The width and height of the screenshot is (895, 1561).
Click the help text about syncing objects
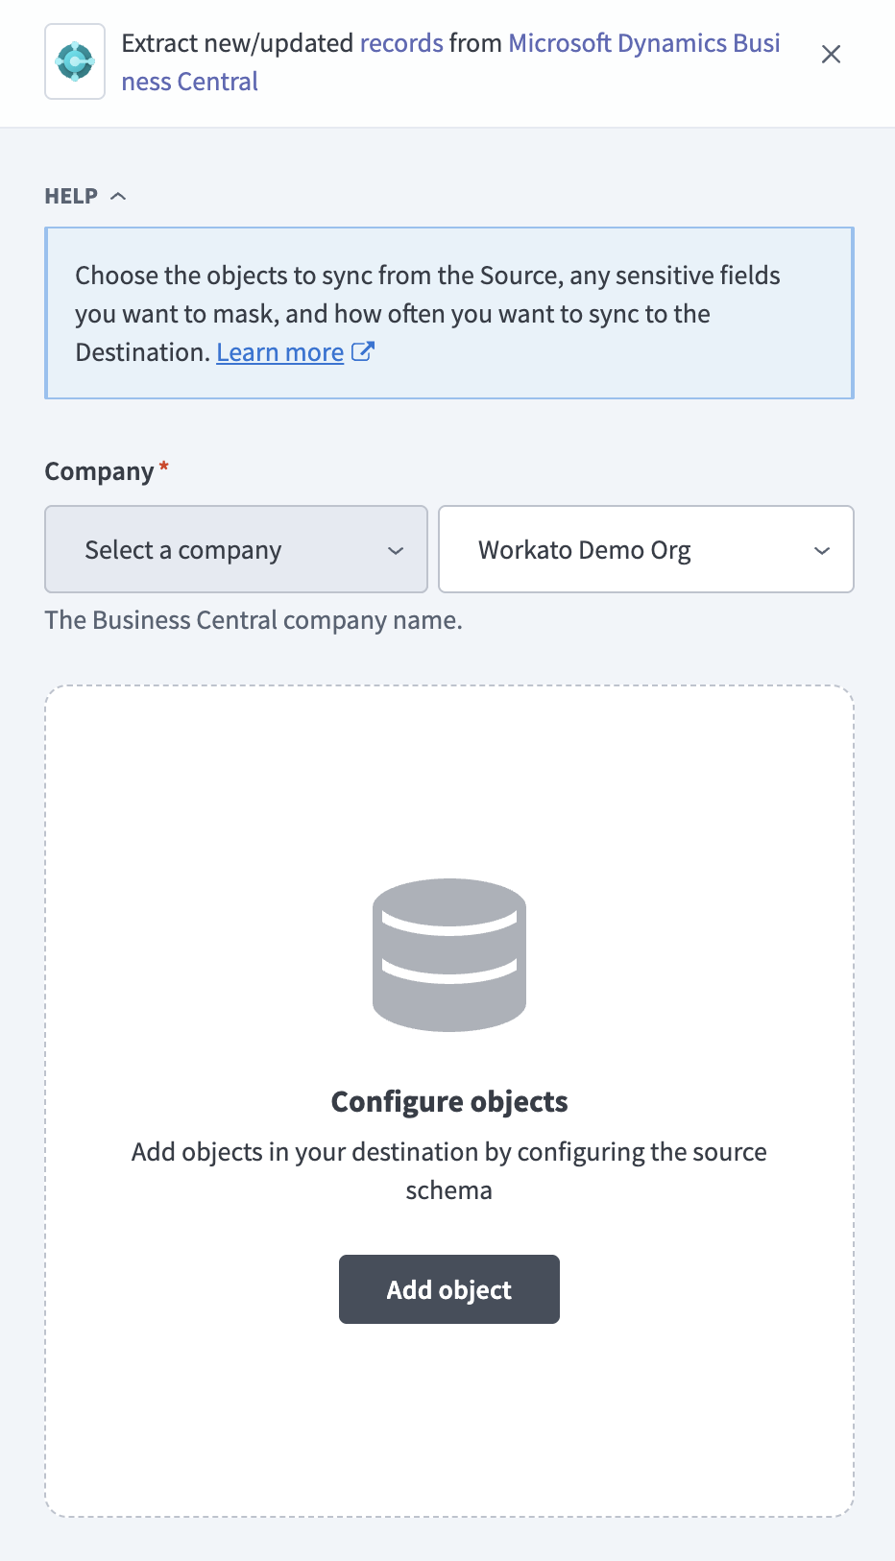[427, 314]
